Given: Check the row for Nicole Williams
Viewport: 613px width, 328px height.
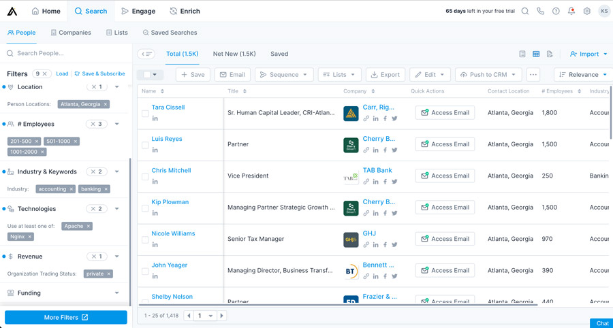Looking at the screenshot, I should (145, 240).
